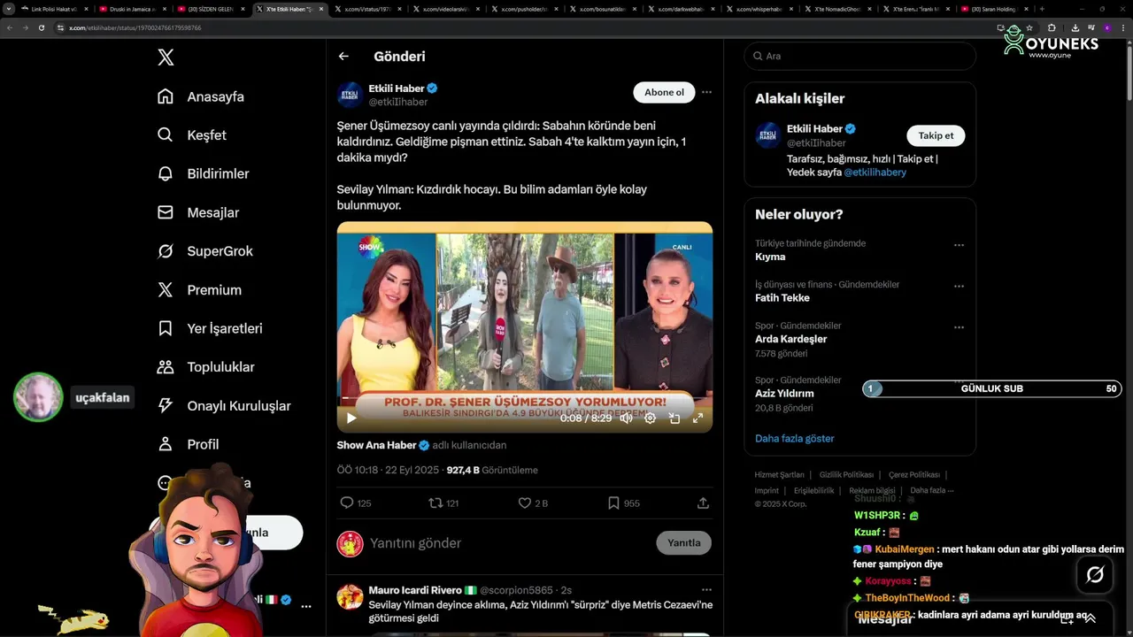Screen dimensions: 1133x637
Task: Follow Etkili Haber with Takip et
Action: pos(936,135)
